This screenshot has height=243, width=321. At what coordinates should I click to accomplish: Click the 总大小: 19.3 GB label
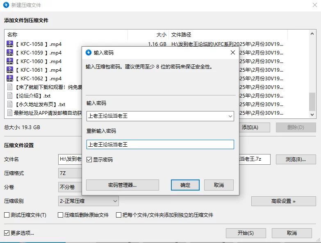(22, 127)
